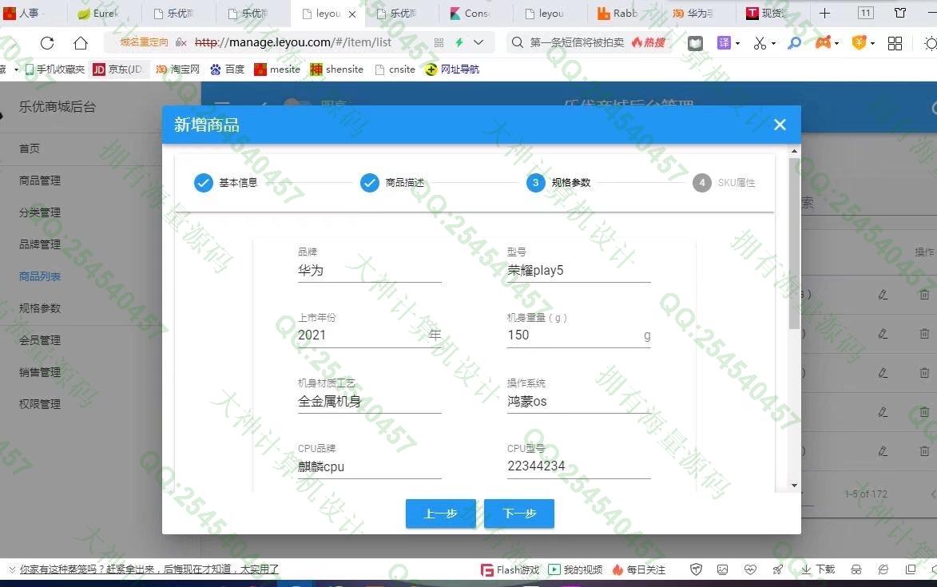Image resolution: width=937 pixels, height=587 pixels.
Task: Open a new tab with plus icon
Action: point(824,13)
